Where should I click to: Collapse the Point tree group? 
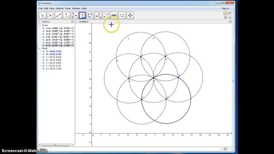[x=40, y=48]
